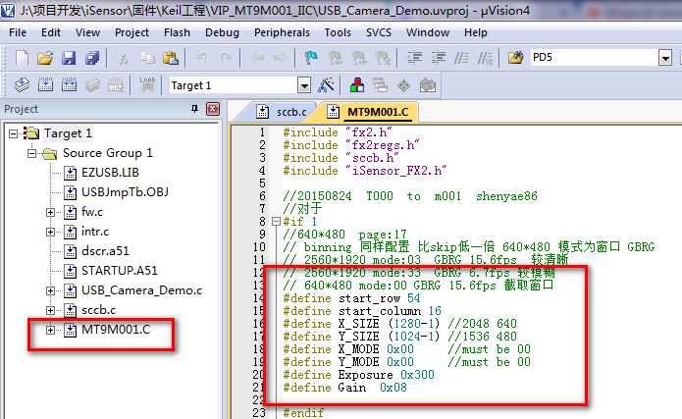Collapse the Source Group 1 folder
This screenshot has width=682, height=419.
31,153
